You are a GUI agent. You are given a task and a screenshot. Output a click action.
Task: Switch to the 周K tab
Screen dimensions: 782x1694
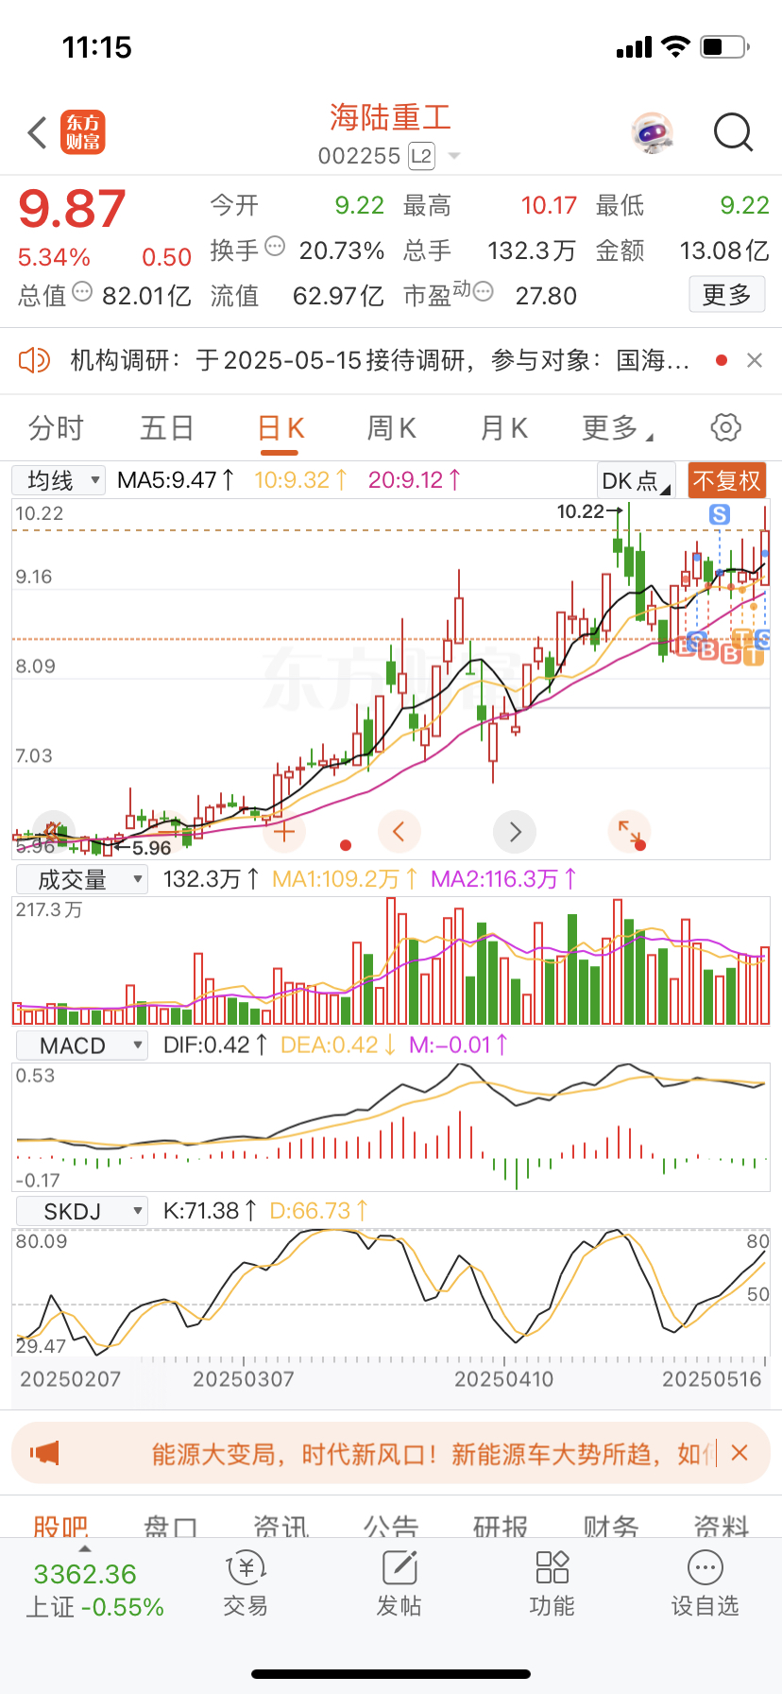[x=391, y=428]
